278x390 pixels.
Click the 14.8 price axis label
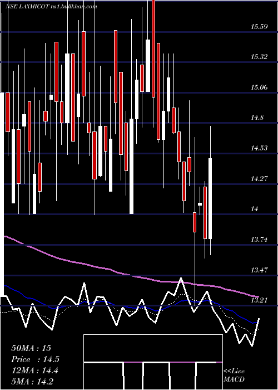[257, 118]
